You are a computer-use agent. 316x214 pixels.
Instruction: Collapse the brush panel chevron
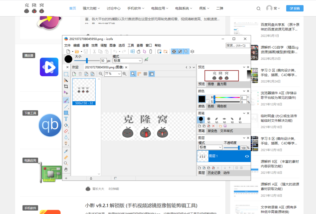click(244, 113)
